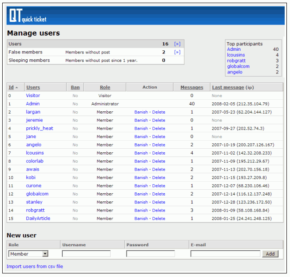Click into the Password text field

pos(151,254)
